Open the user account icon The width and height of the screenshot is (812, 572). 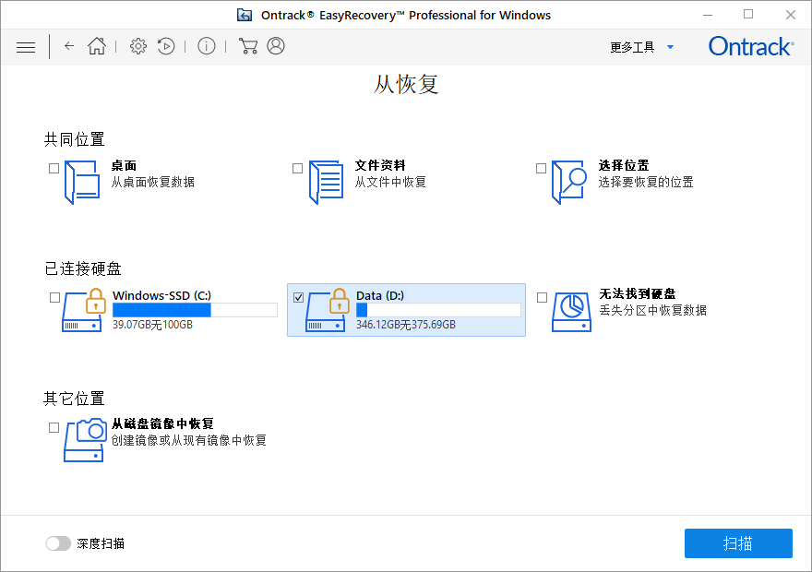tap(276, 46)
